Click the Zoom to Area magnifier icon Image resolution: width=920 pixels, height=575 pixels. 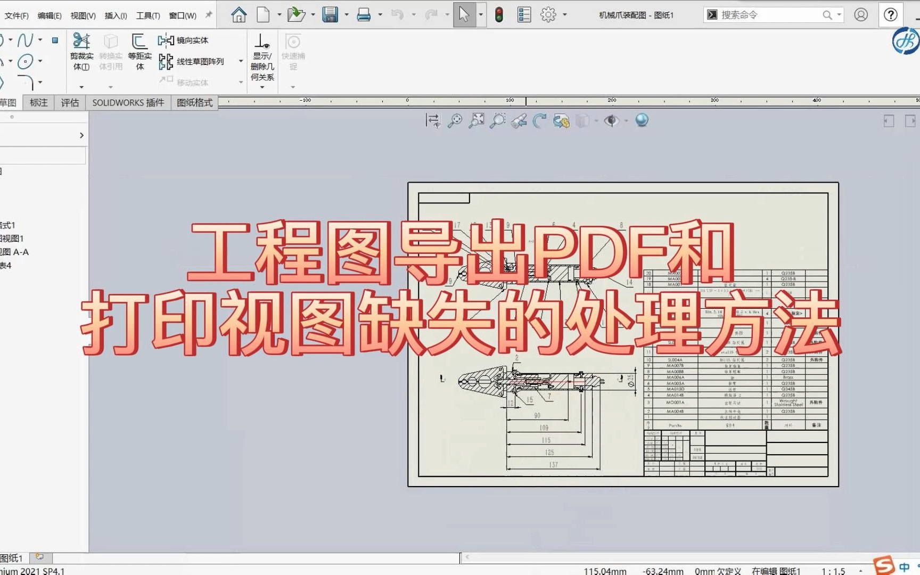[497, 121]
